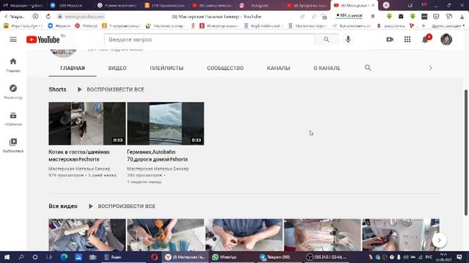Click the search magnifier button
The height and width of the screenshot is (263, 469).
pos(326,39)
